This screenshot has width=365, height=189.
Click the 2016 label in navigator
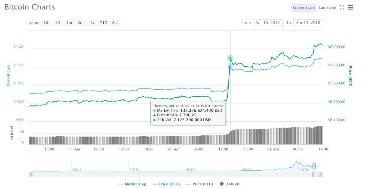click(x=190, y=170)
